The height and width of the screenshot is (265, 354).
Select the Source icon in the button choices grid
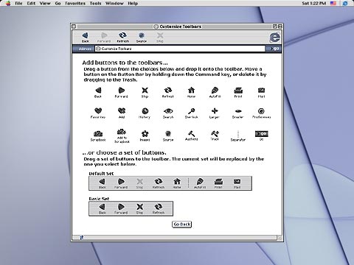(x=168, y=135)
